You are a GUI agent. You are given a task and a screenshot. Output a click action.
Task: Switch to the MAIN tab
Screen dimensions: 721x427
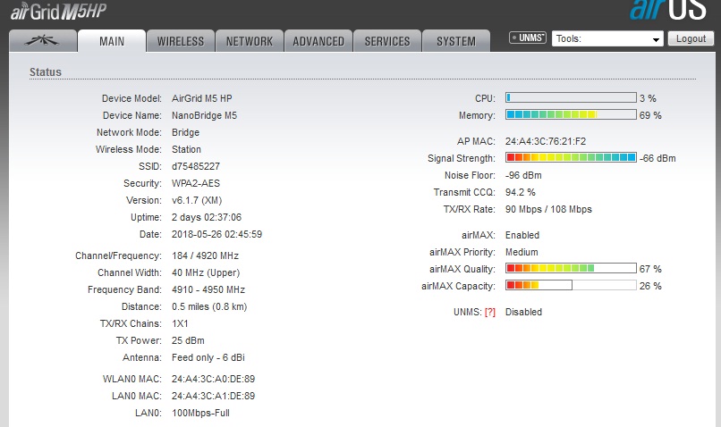[x=112, y=41]
